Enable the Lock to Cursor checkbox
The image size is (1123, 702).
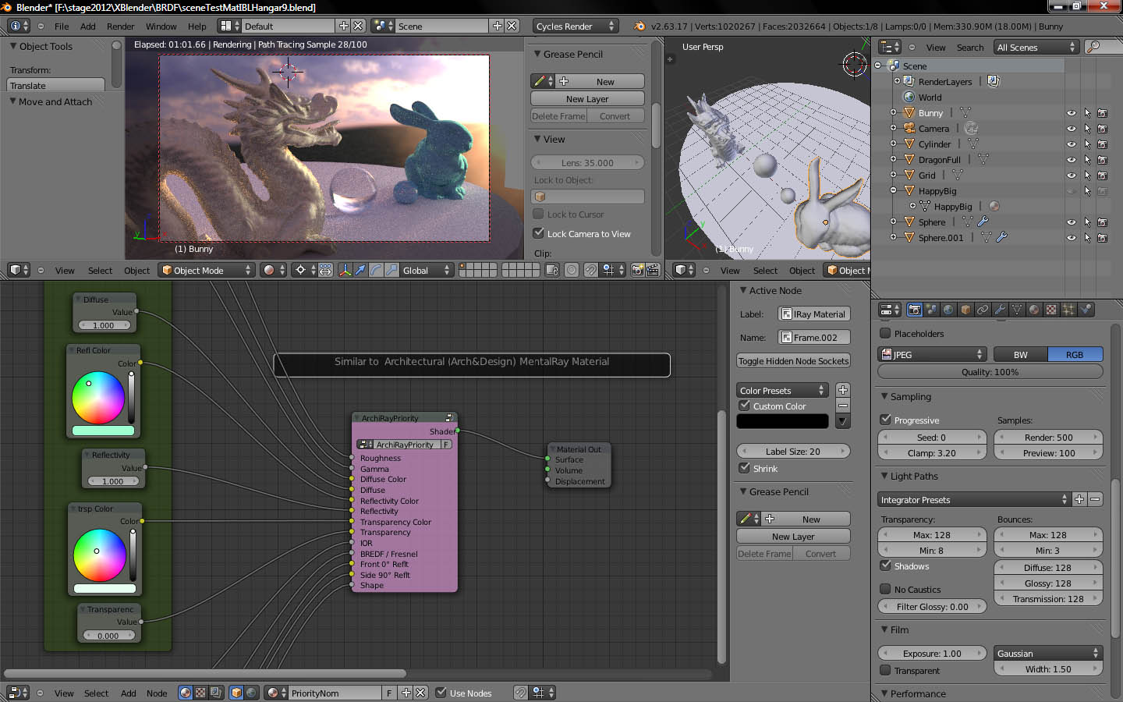[x=538, y=214]
